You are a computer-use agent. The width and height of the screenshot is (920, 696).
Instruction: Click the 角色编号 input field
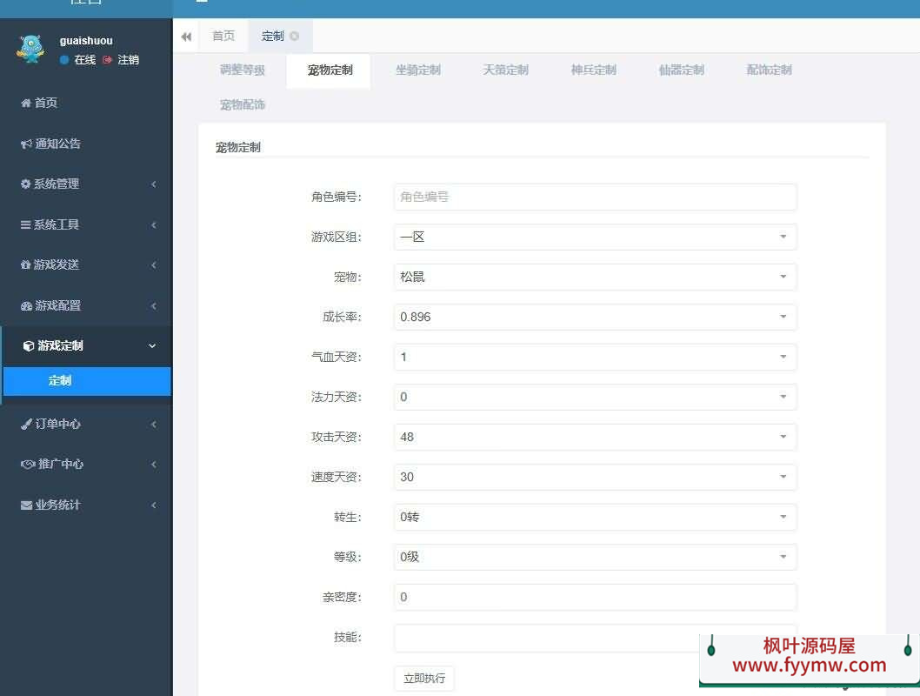[x=595, y=197]
